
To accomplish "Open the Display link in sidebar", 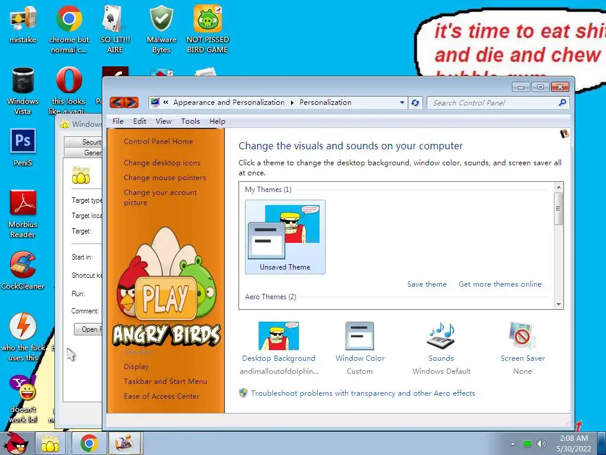I will 136,366.
